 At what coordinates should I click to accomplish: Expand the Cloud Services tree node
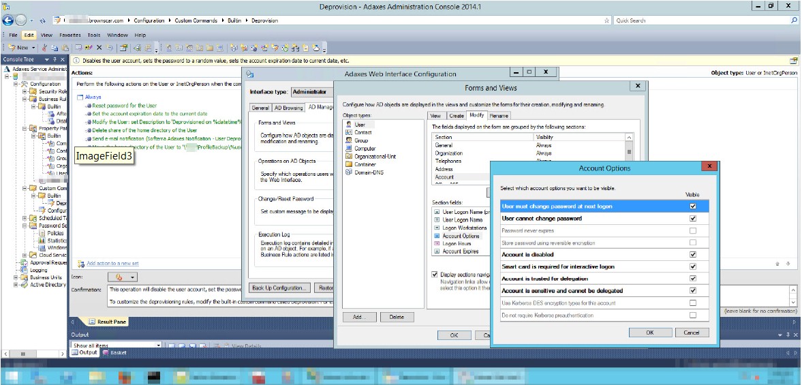tap(25, 255)
